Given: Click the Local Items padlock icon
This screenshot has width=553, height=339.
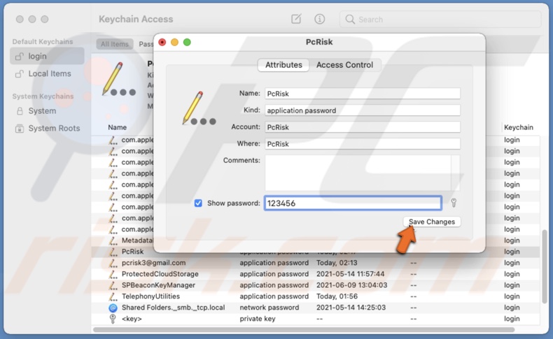Looking at the screenshot, I should [x=20, y=74].
